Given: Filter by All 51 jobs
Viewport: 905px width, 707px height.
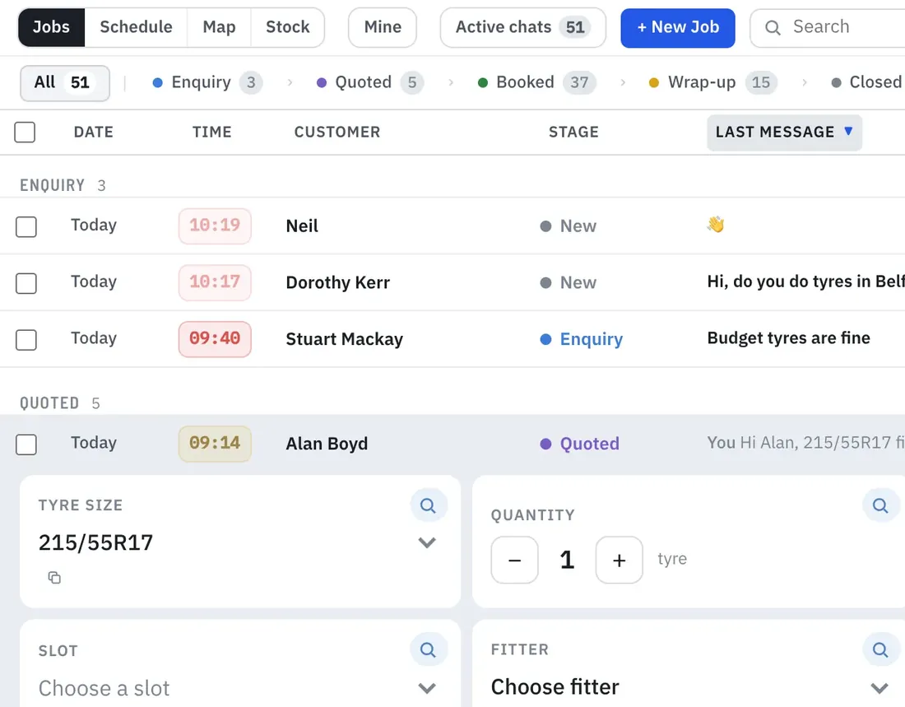Looking at the screenshot, I should 65,82.
